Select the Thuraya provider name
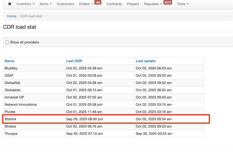The width and height of the screenshot is (233, 161). (x=11, y=134)
